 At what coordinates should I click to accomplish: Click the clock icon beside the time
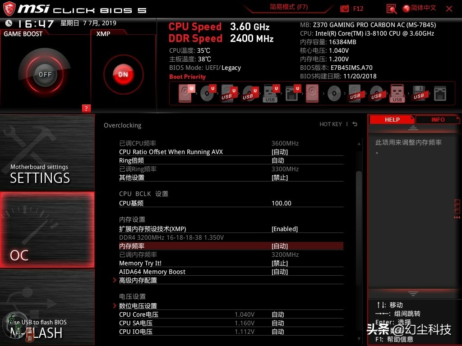[x=9, y=23]
